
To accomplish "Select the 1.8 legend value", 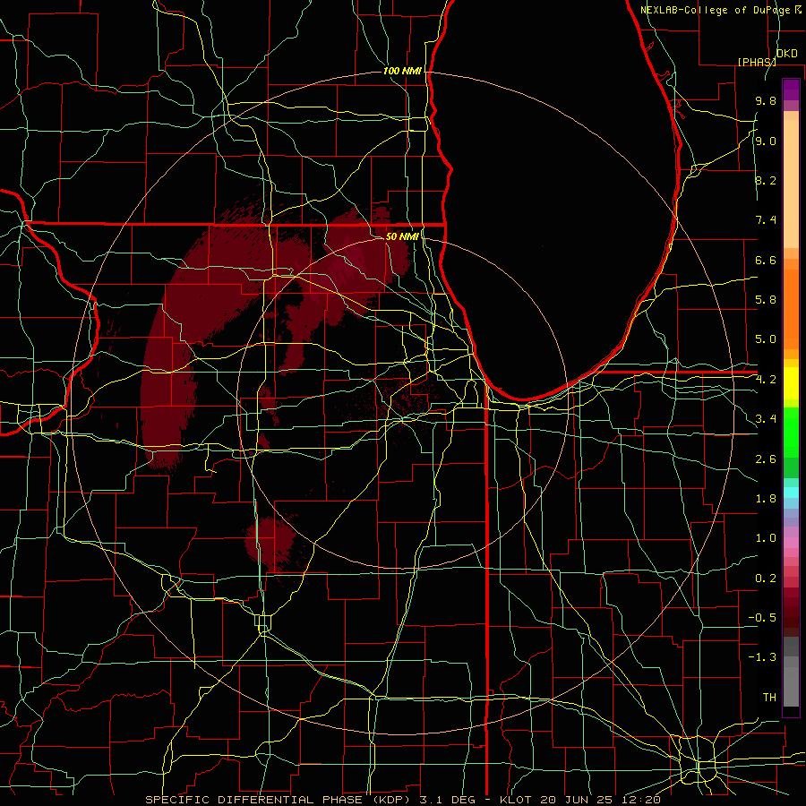I will pos(766,499).
